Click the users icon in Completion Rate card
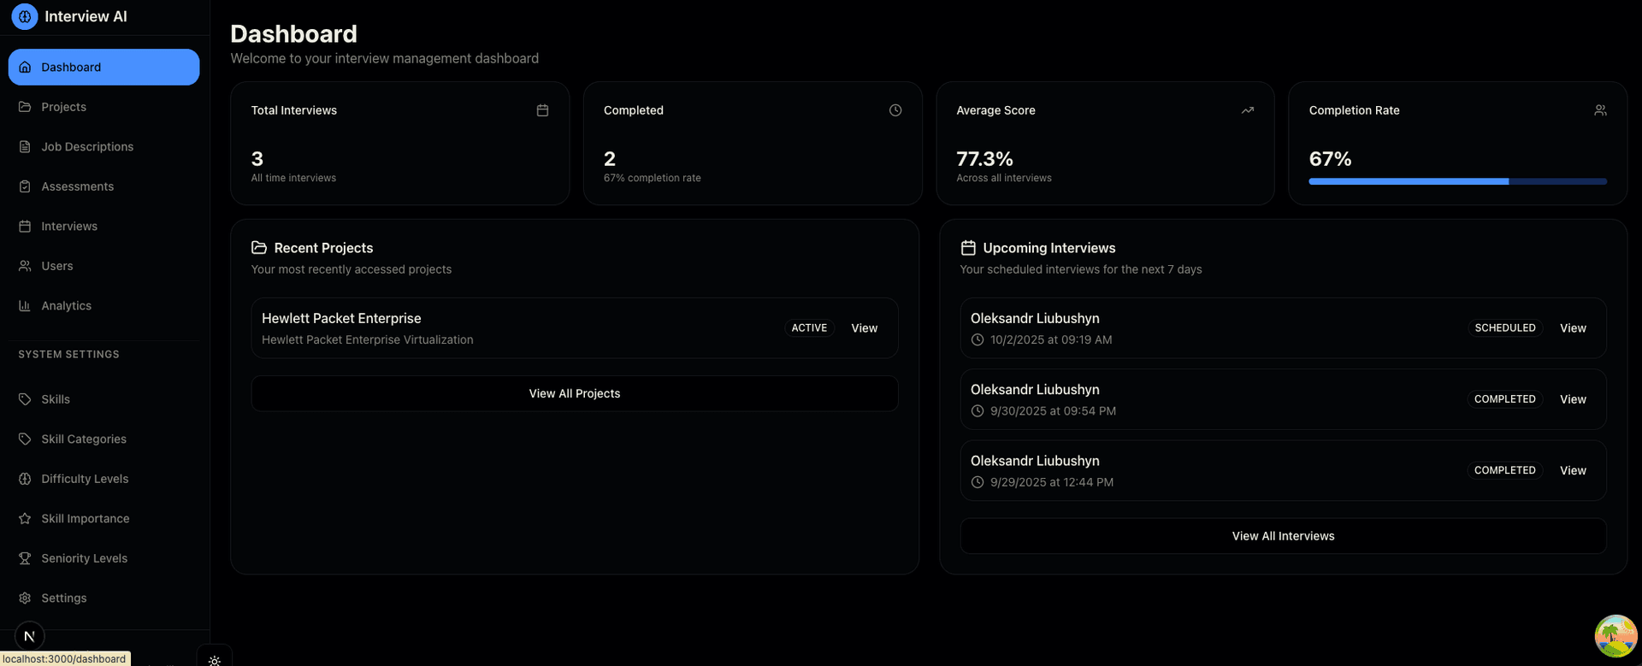 [1600, 110]
